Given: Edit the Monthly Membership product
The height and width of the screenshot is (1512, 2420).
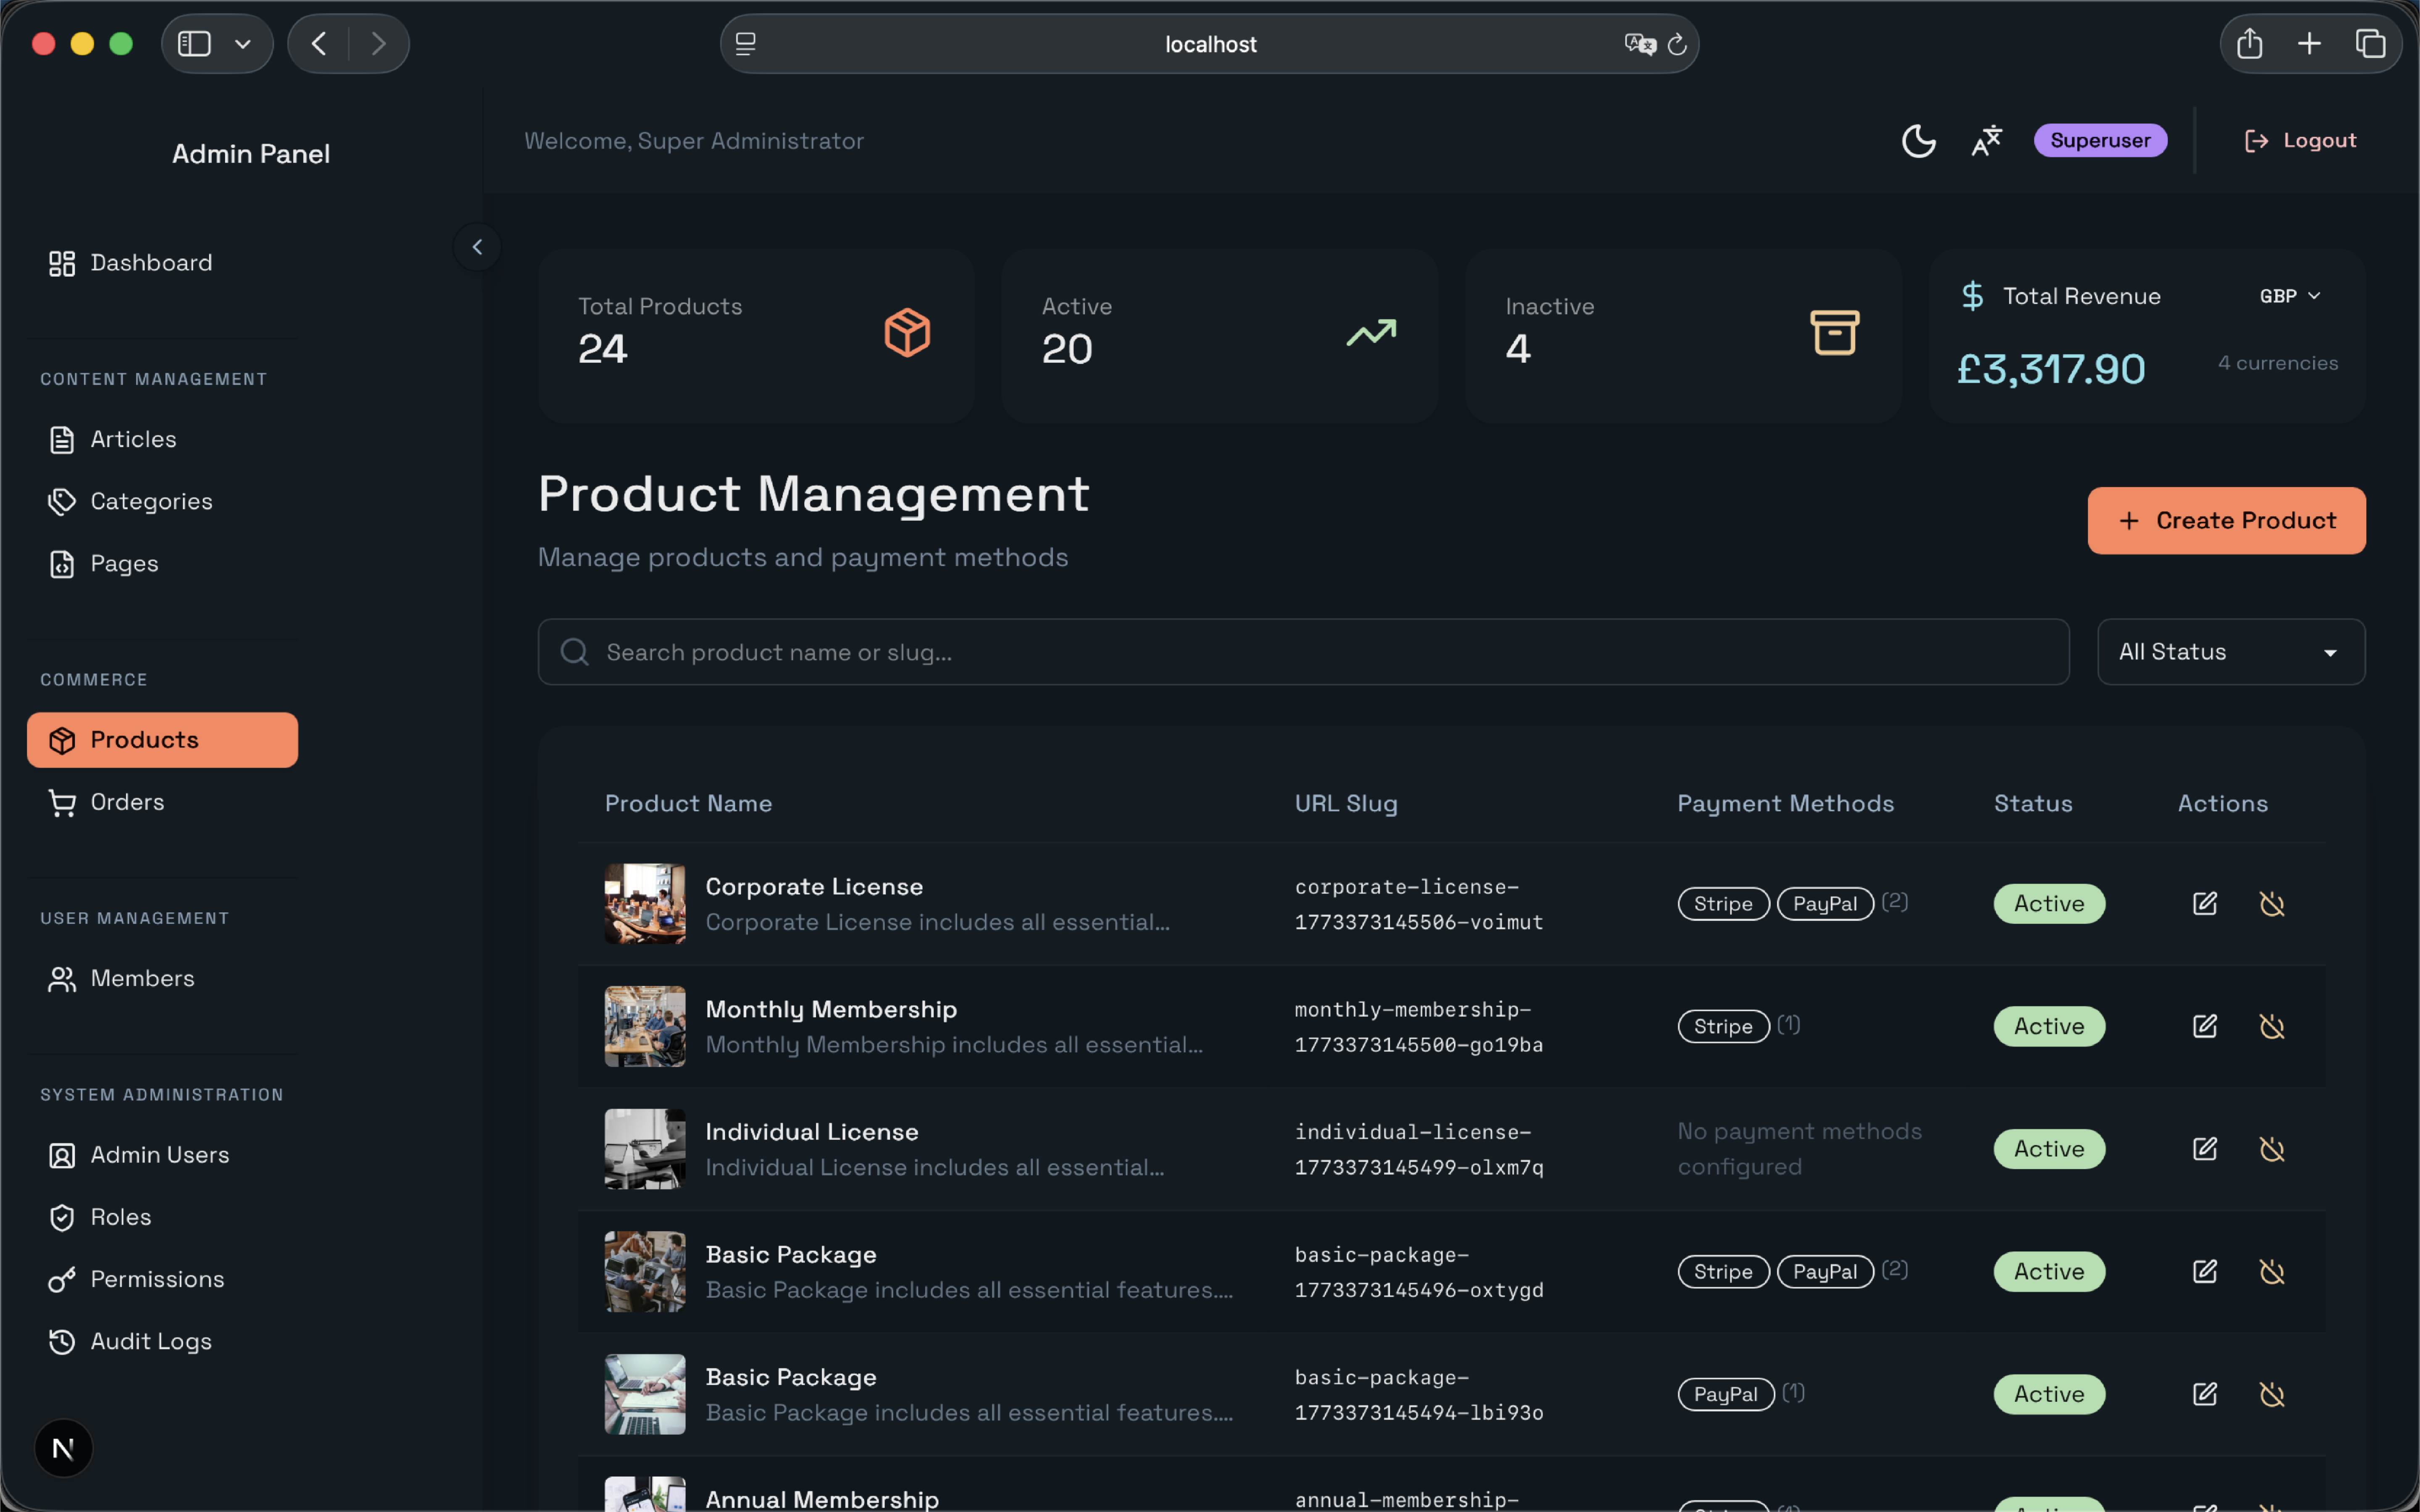Looking at the screenshot, I should pyautogui.click(x=2205, y=1026).
